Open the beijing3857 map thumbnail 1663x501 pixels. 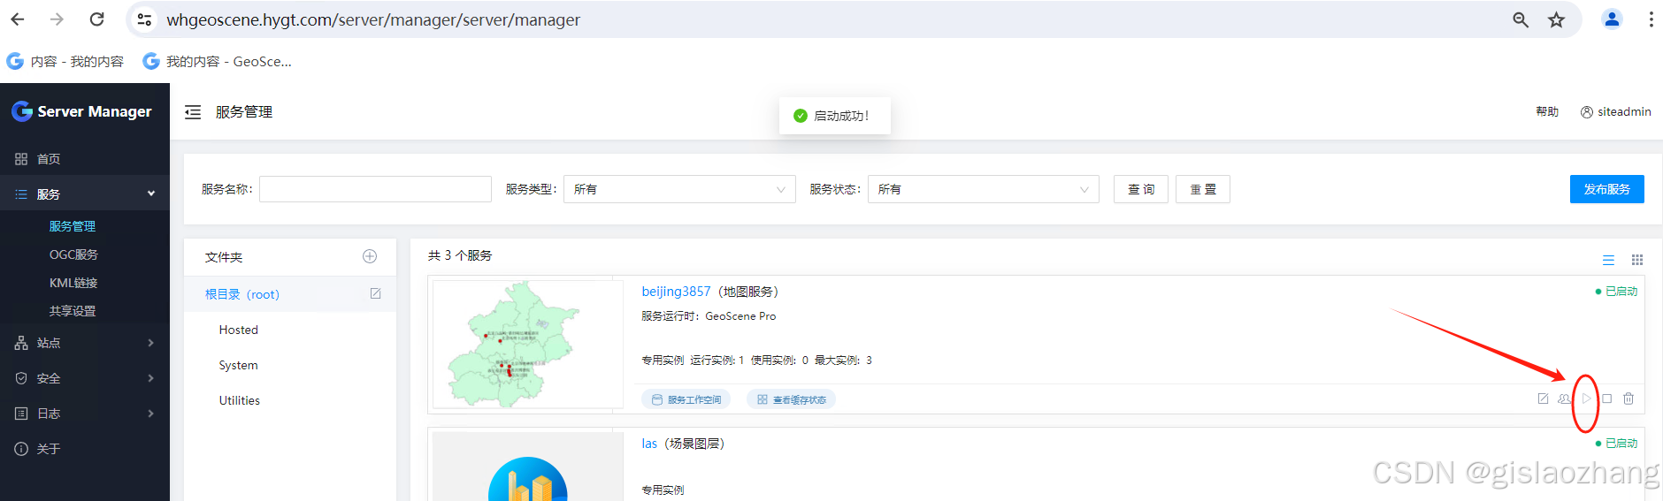click(528, 345)
